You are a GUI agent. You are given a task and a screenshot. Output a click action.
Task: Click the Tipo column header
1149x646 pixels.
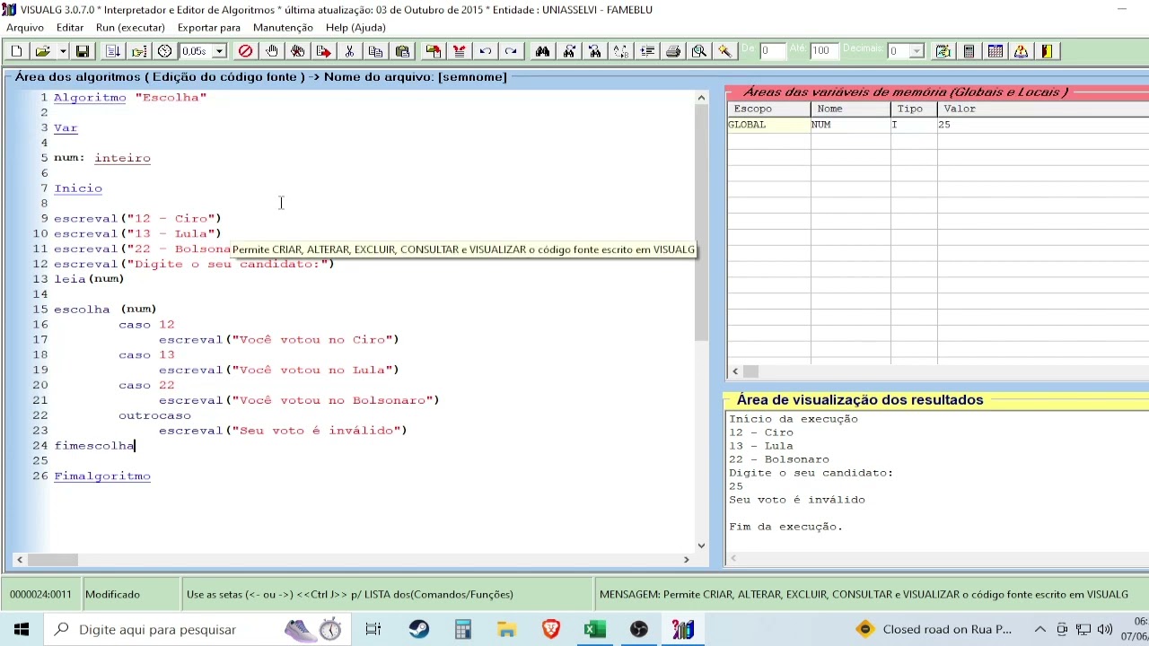[x=914, y=109]
